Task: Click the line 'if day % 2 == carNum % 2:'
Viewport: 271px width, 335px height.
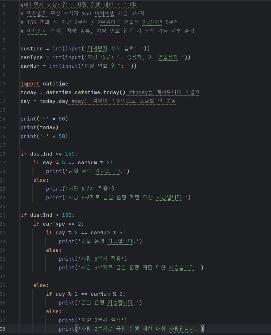Action: click(86, 294)
